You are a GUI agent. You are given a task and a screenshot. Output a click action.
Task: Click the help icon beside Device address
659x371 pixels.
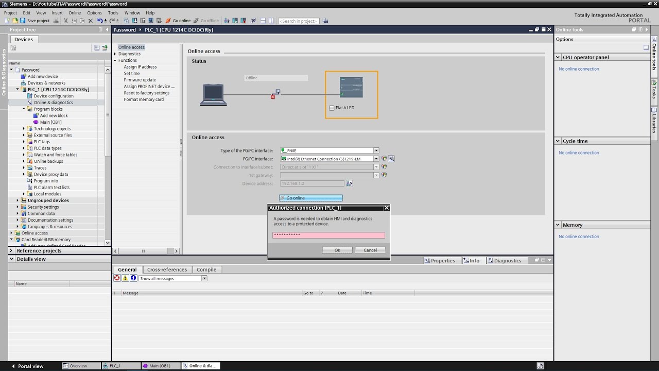[x=349, y=183]
